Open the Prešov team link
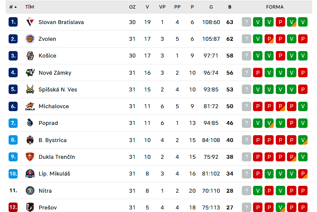The height and width of the screenshot is (212, 317). coord(48,208)
